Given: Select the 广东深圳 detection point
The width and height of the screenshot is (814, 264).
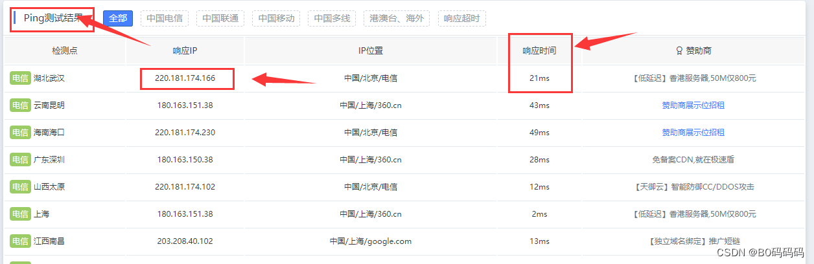Looking at the screenshot, I should click(x=49, y=160).
